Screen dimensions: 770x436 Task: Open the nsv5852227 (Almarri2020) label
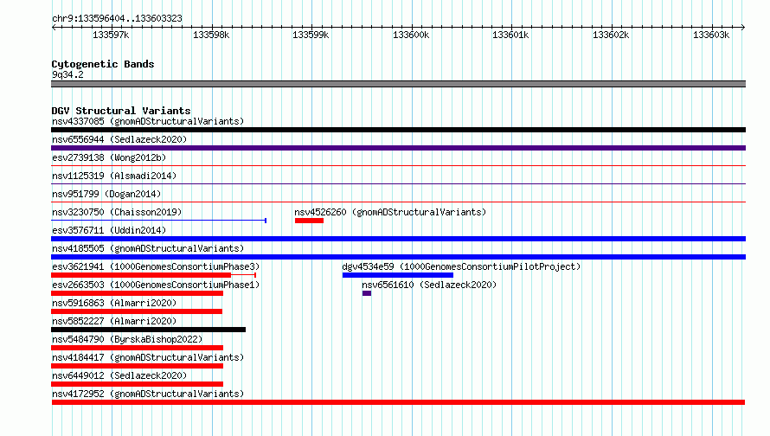click(x=114, y=321)
